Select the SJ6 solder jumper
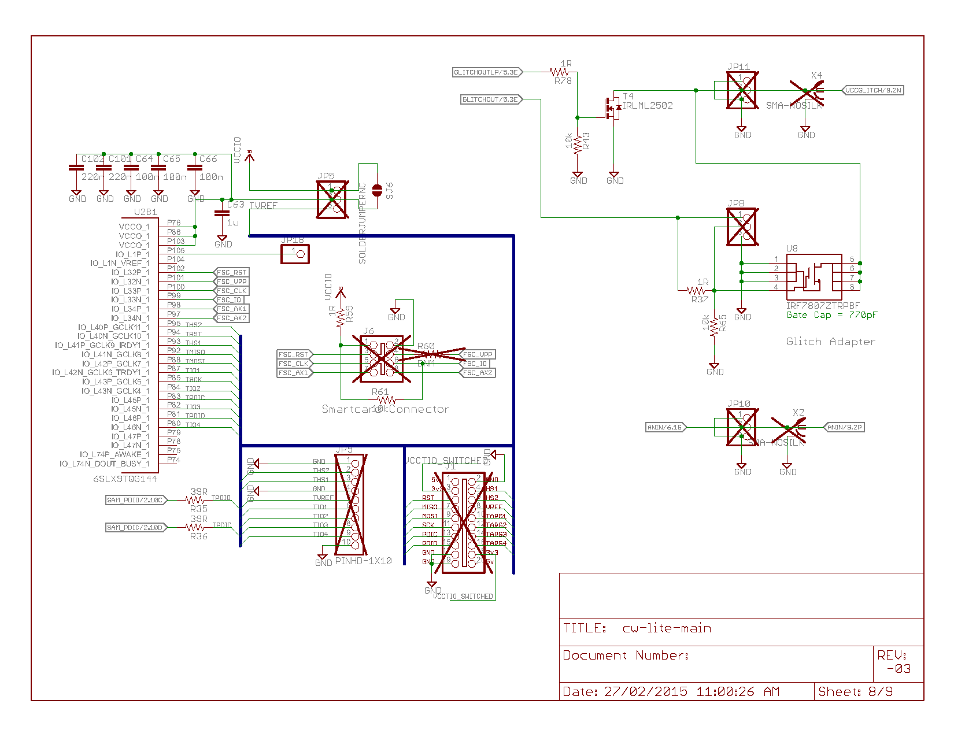Viewport: 954px width, 737px height. (x=377, y=190)
